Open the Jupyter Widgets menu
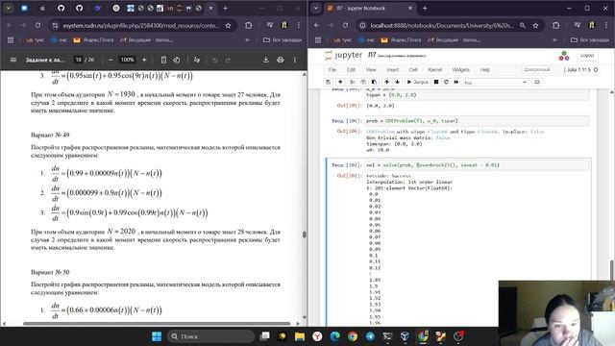This screenshot has width=615, height=346. tap(460, 70)
